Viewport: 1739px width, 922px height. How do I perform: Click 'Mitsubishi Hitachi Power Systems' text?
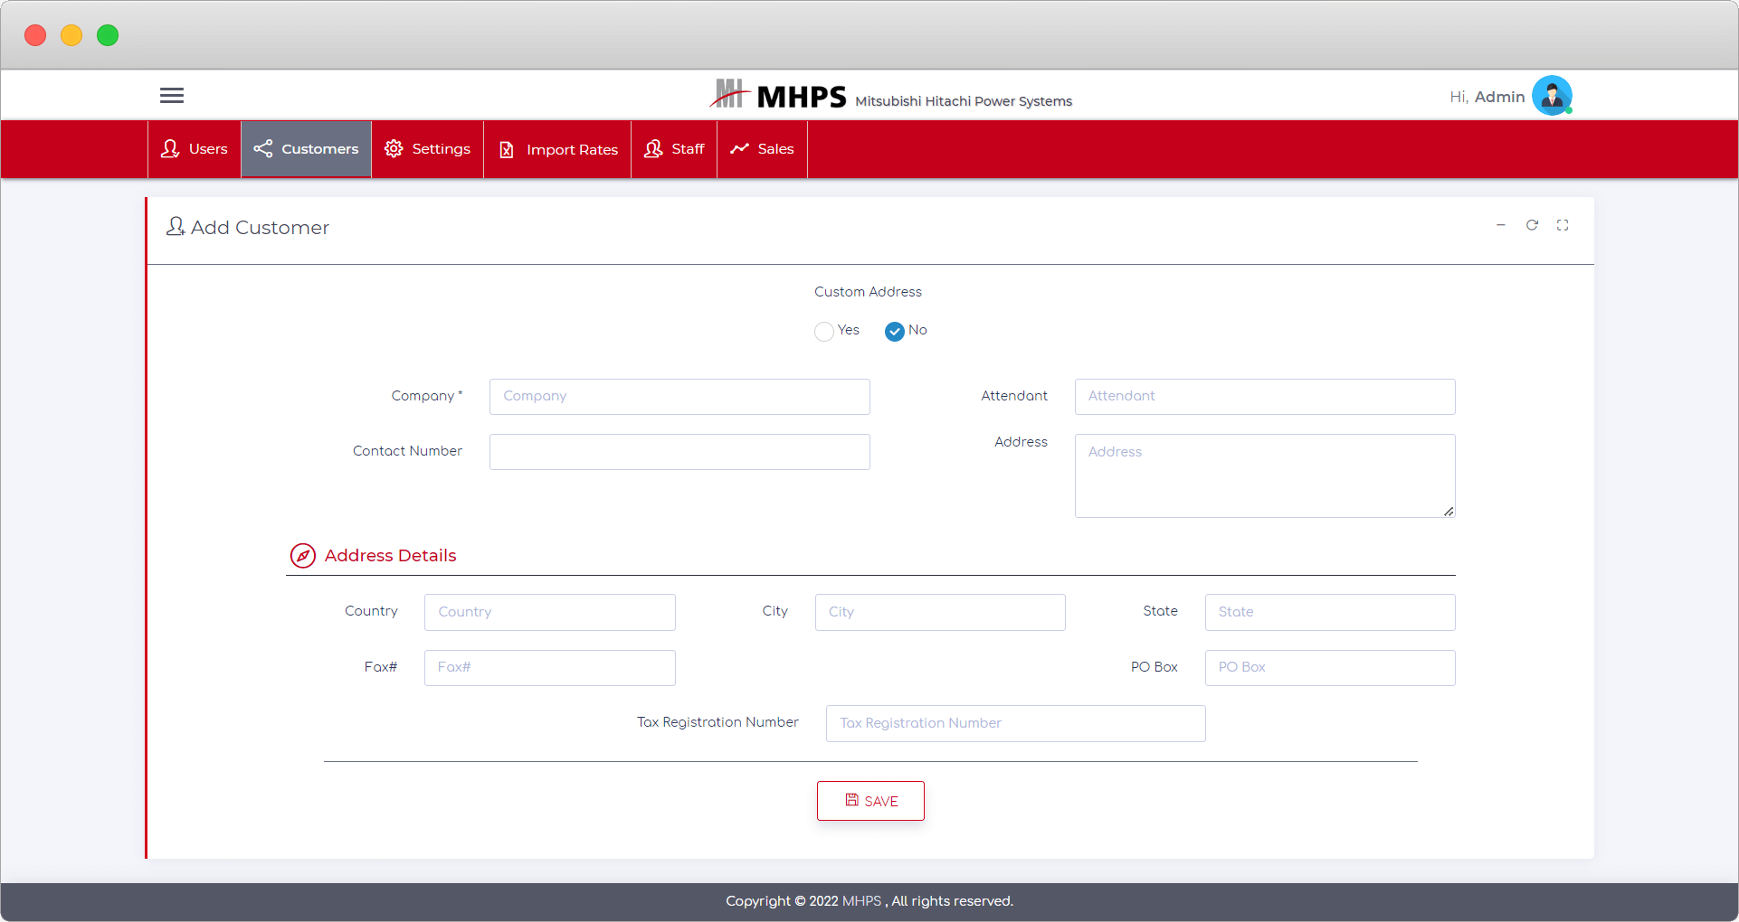(964, 101)
